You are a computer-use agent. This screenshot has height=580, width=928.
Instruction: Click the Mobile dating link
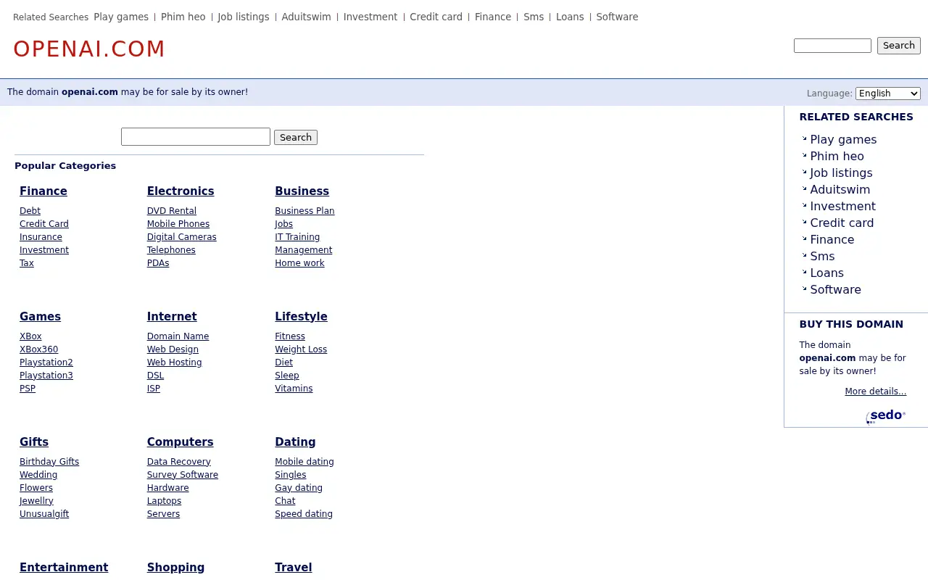tap(304, 462)
